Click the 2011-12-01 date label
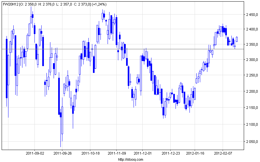260x162 pixels. 143,153
